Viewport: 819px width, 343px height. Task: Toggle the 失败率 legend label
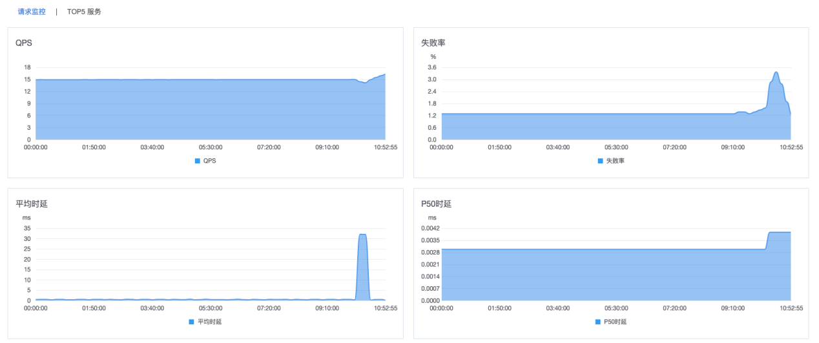point(615,161)
